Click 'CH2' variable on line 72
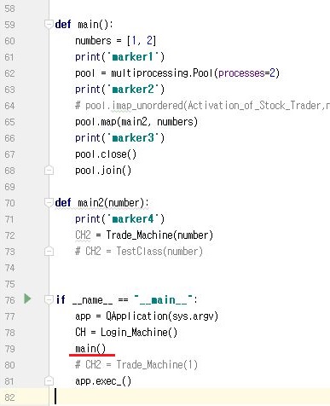 [83, 235]
